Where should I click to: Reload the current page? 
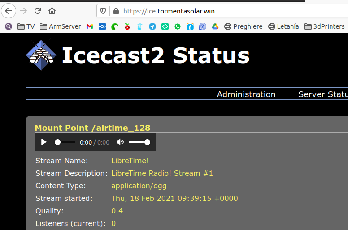tap(38, 11)
